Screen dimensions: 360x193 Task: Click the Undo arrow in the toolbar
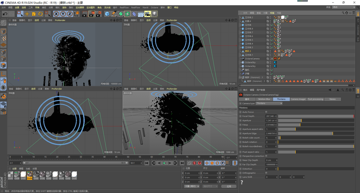coord(5,14)
